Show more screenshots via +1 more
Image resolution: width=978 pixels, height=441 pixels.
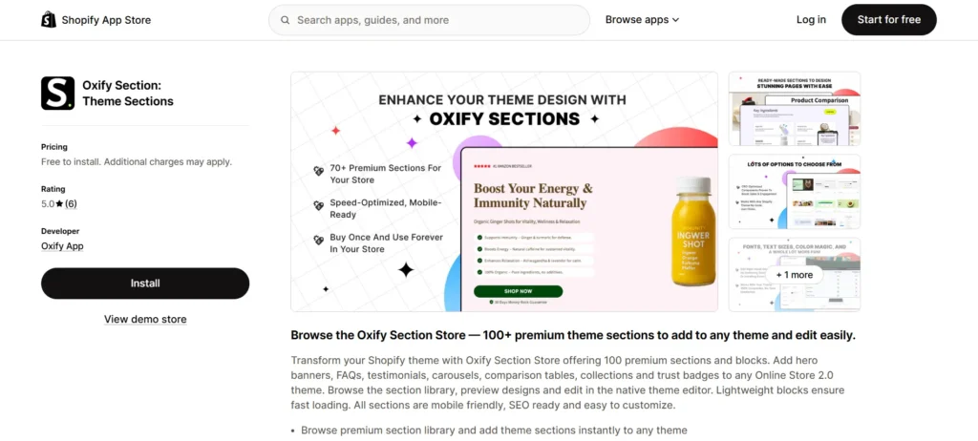pyautogui.click(x=794, y=275)
